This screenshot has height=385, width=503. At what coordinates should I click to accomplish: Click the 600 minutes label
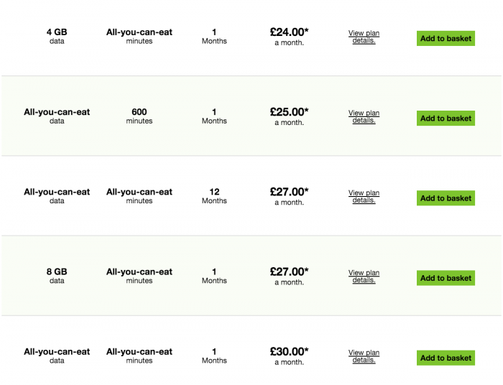tap(139, 116)
